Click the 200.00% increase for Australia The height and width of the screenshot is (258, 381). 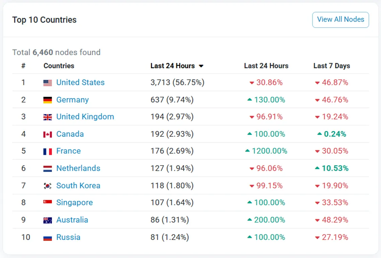(x=266, y=220)
